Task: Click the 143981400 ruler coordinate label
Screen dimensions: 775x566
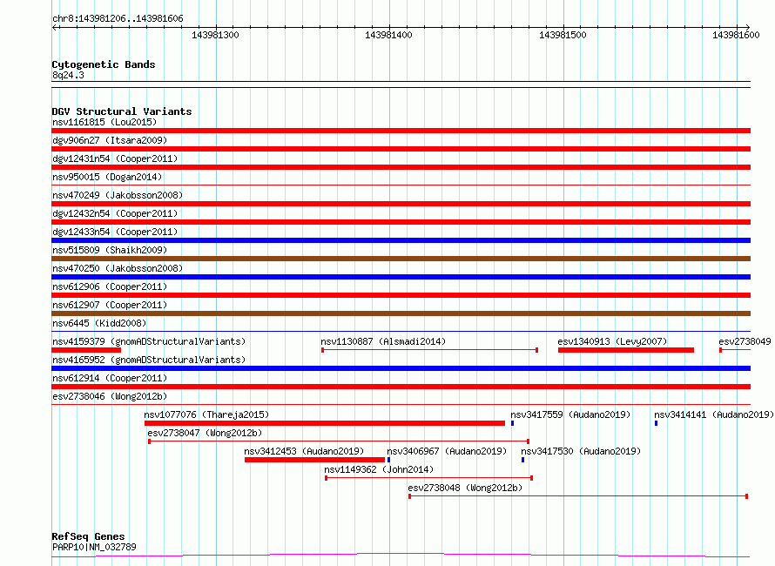Action: click(388, 35)
